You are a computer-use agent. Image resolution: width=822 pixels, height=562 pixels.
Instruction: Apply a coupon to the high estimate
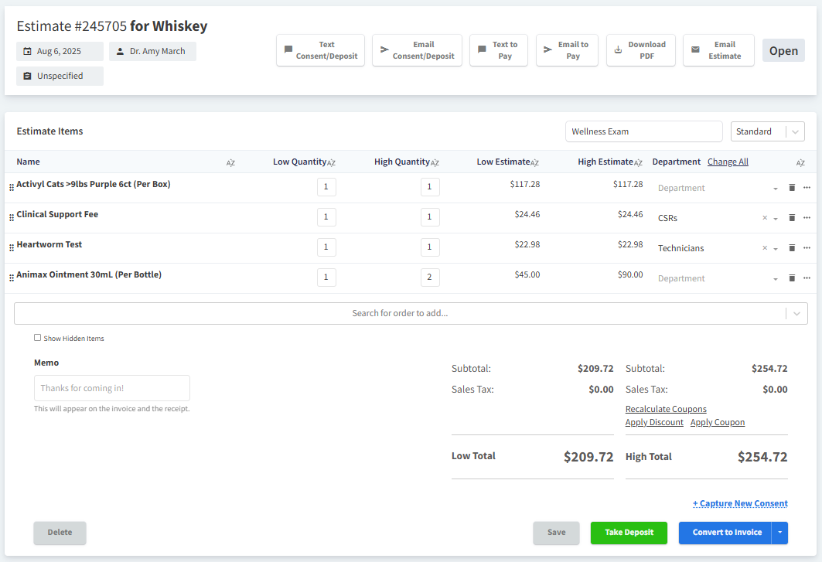[717, 421]
